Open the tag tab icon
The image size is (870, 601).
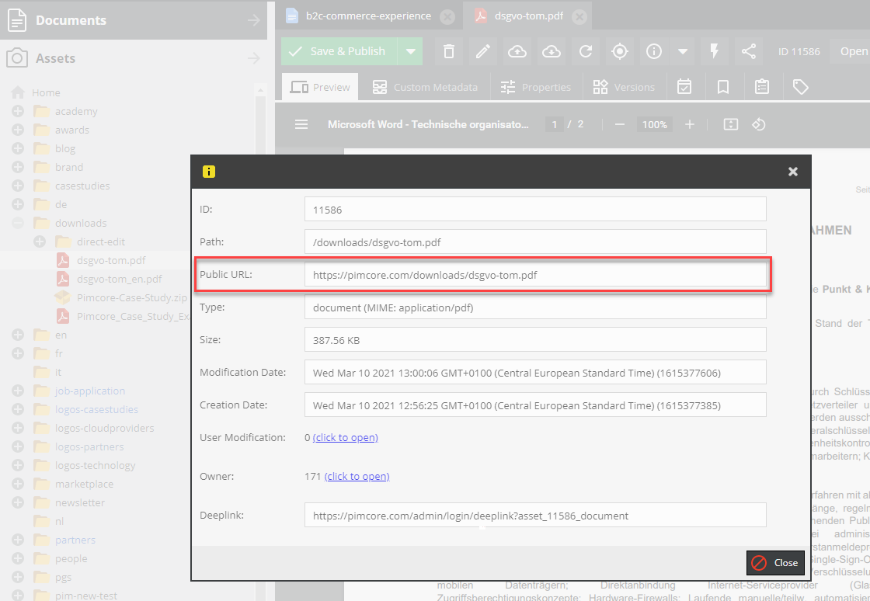tap(800, 87)
